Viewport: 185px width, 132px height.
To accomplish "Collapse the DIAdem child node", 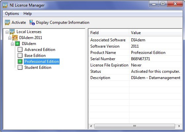I will (x=12, y=44).
